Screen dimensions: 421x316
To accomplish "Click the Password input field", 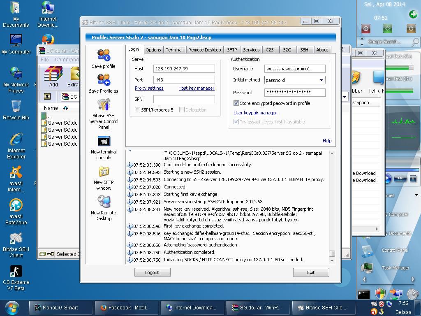I will coord(295,93).
